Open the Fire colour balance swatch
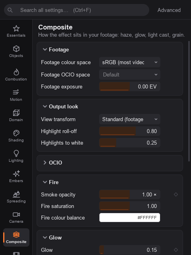Screen dimensions: 191x255 point(130,218)
